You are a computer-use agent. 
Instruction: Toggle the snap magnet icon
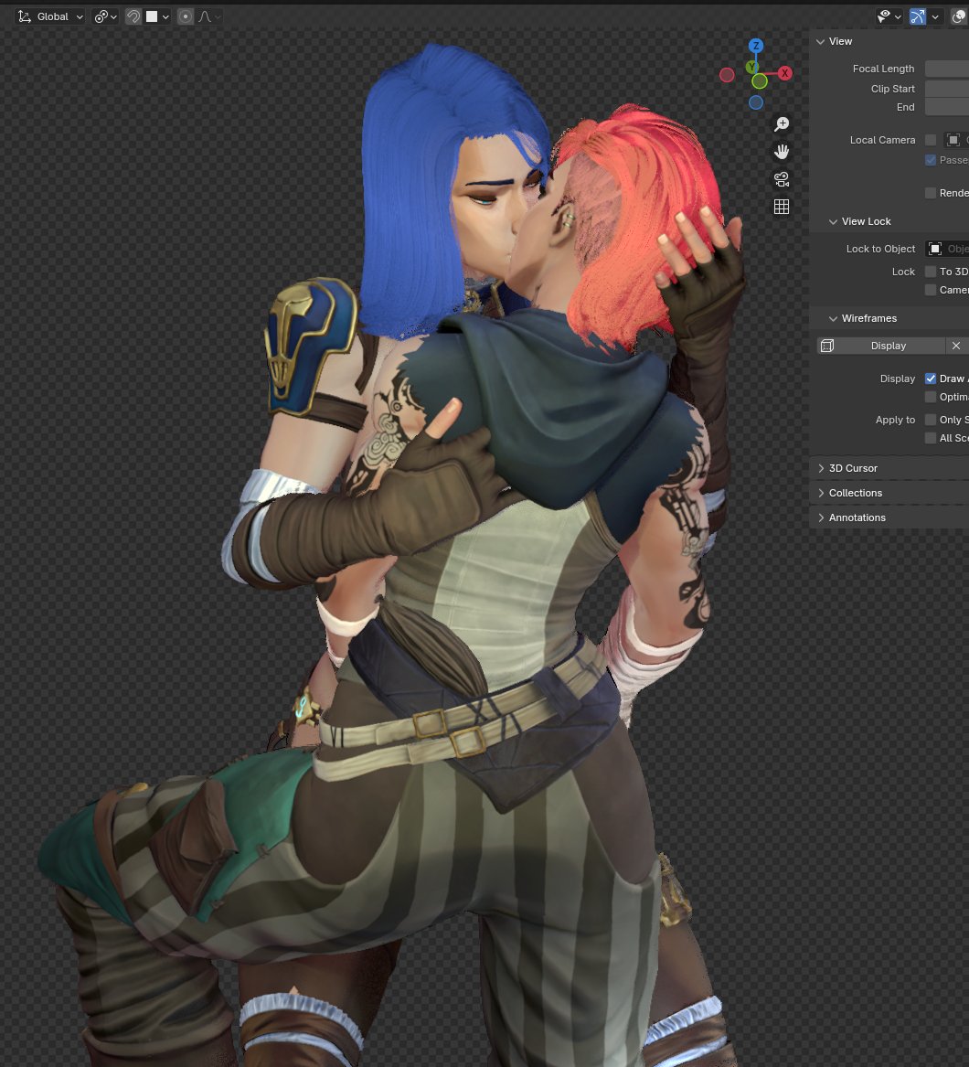133,16
